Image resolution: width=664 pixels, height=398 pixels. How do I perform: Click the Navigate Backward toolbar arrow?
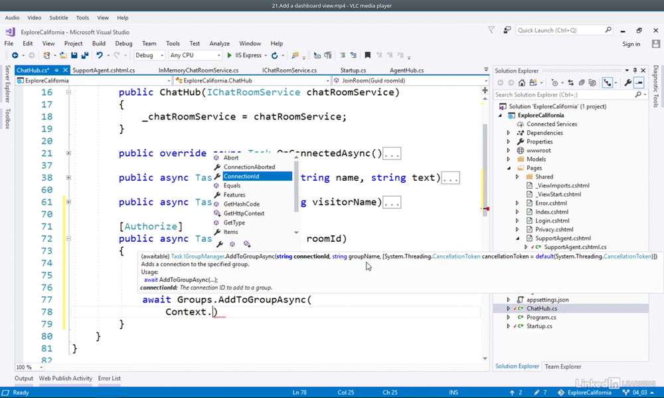[15, 56]
